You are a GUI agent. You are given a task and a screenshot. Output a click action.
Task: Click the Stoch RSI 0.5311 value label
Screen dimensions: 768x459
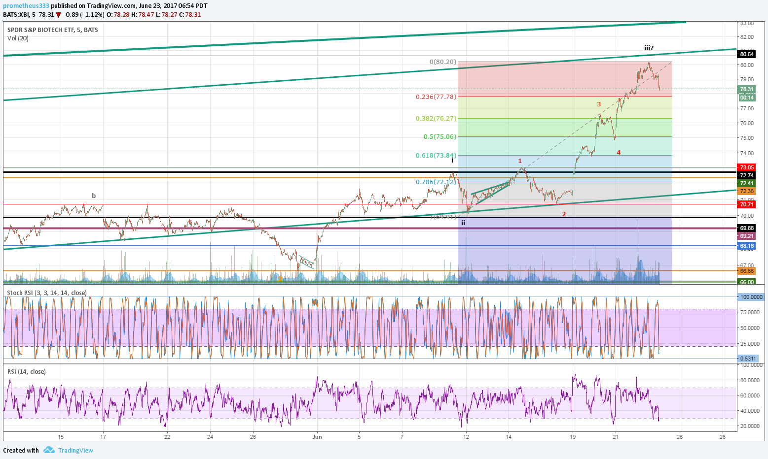coord(747,359)
